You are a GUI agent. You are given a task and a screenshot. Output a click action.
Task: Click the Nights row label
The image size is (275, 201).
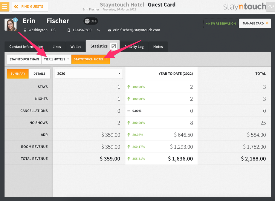pyautogui.click(x=41, y=99)
